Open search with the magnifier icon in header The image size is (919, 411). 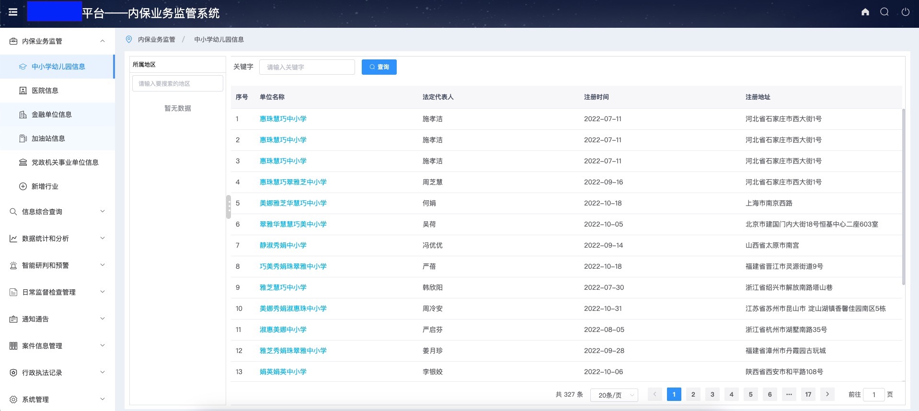tap(885, 12)
